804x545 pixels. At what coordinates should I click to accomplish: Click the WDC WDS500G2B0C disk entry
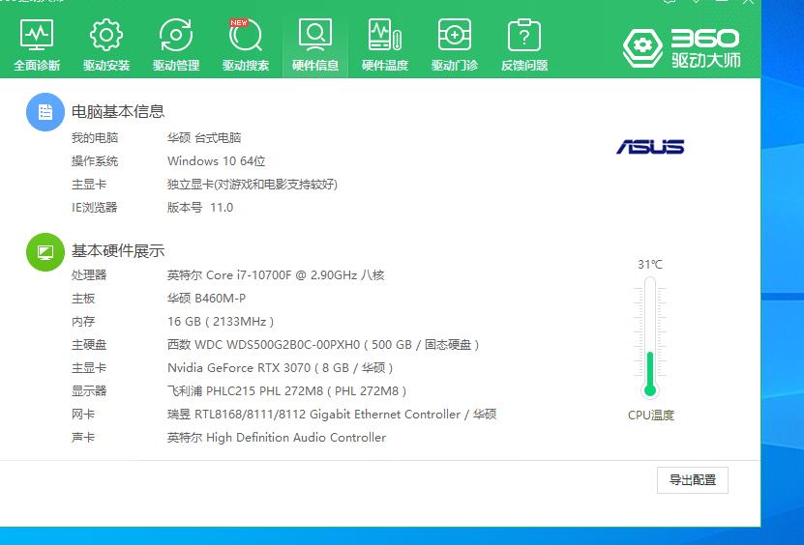(323, 345)
